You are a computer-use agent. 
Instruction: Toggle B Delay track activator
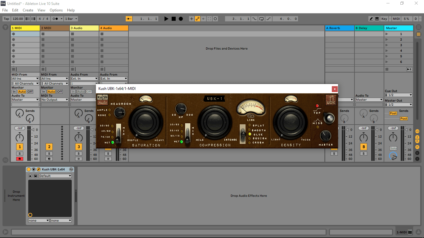[363, 147]
